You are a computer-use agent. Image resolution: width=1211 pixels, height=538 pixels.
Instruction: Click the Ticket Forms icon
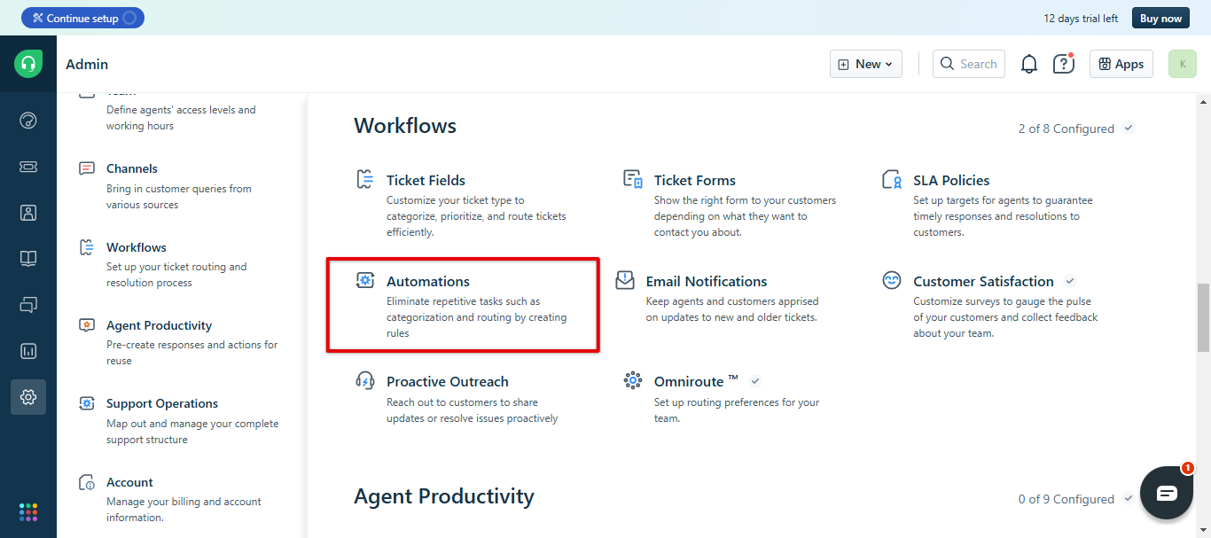click(632, 180)
